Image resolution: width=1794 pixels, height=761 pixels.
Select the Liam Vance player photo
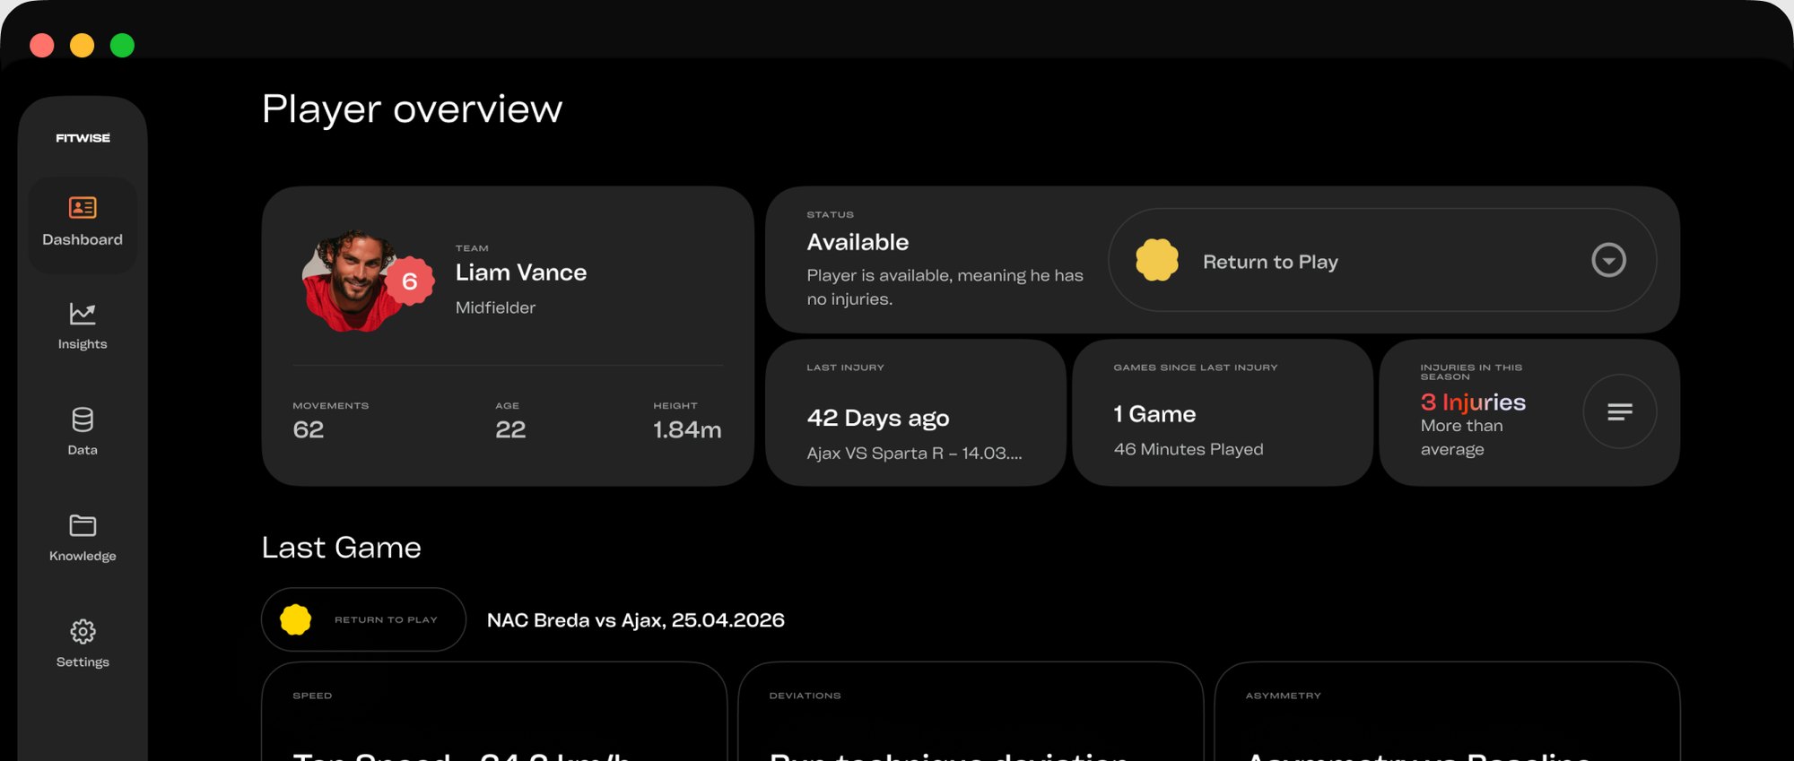[x=352, y=281]
